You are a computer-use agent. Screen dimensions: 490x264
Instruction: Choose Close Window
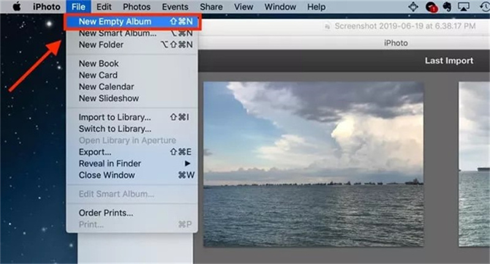[x=132, y=175]
